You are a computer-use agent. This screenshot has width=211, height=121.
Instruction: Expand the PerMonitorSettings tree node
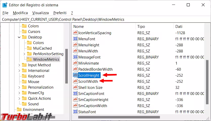click(x=24, y=54)
